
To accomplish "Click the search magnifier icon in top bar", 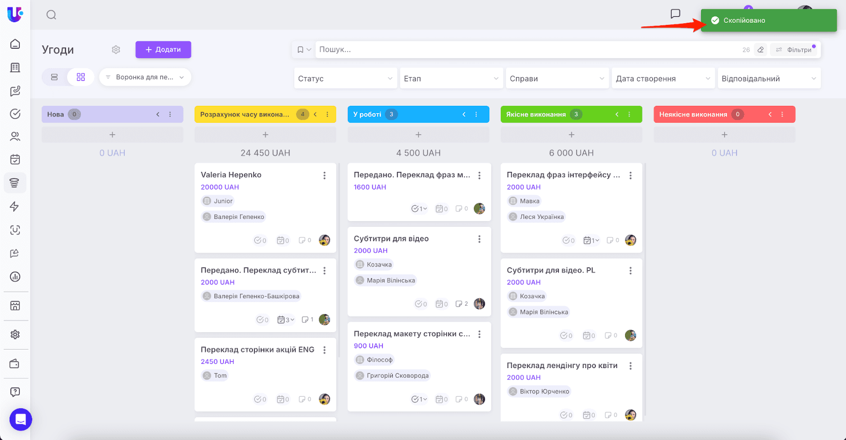I will point(51,15).
